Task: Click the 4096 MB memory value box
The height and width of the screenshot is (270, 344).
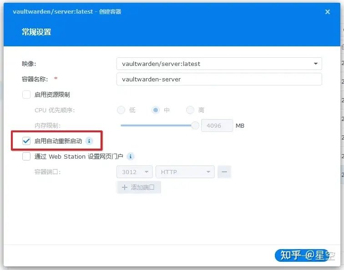Action: 217,125
